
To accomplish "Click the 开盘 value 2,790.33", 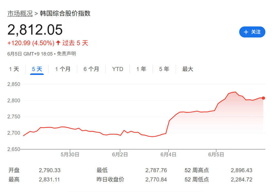I will pyautogui.click(x=50, y=170).
